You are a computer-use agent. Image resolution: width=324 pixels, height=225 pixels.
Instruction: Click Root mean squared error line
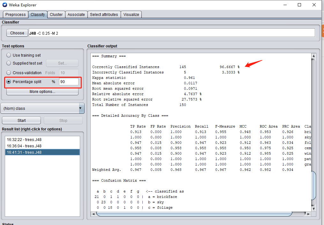[145, 88]
